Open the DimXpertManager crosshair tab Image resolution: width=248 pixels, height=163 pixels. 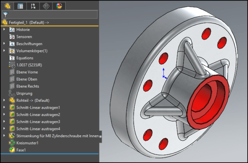coord(46,6)
